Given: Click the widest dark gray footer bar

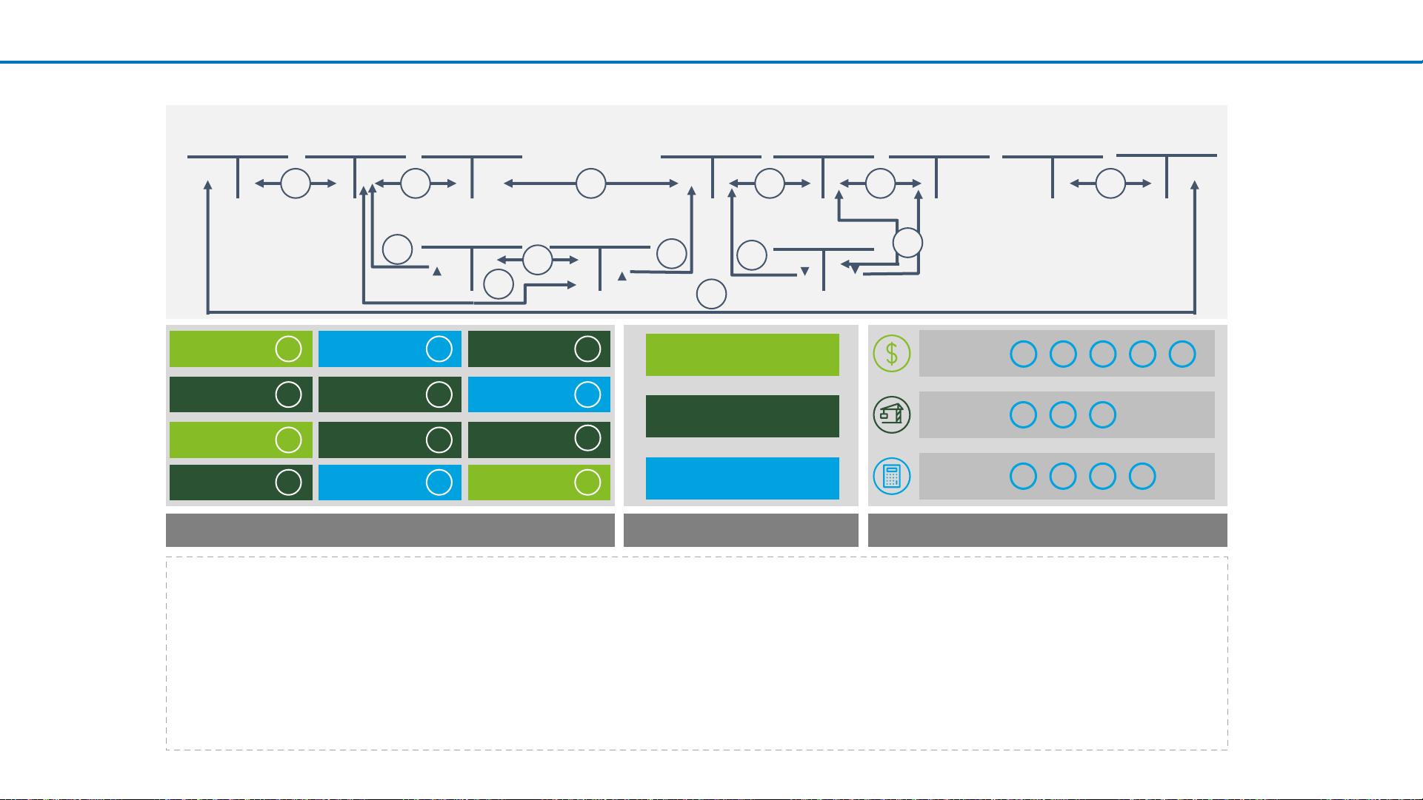Looking at the screenshot, I should [x=390, y=530].
